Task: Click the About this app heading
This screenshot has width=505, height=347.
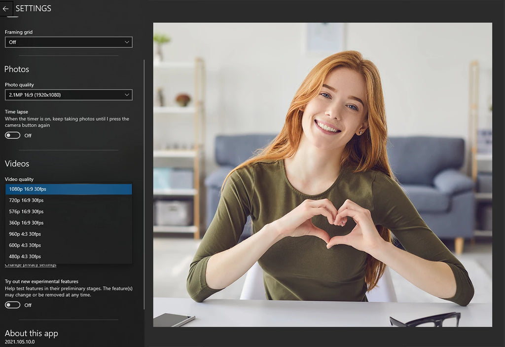Action: (31, 333)
